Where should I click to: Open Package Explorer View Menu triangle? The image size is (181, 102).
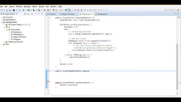(x=36, y=14)
